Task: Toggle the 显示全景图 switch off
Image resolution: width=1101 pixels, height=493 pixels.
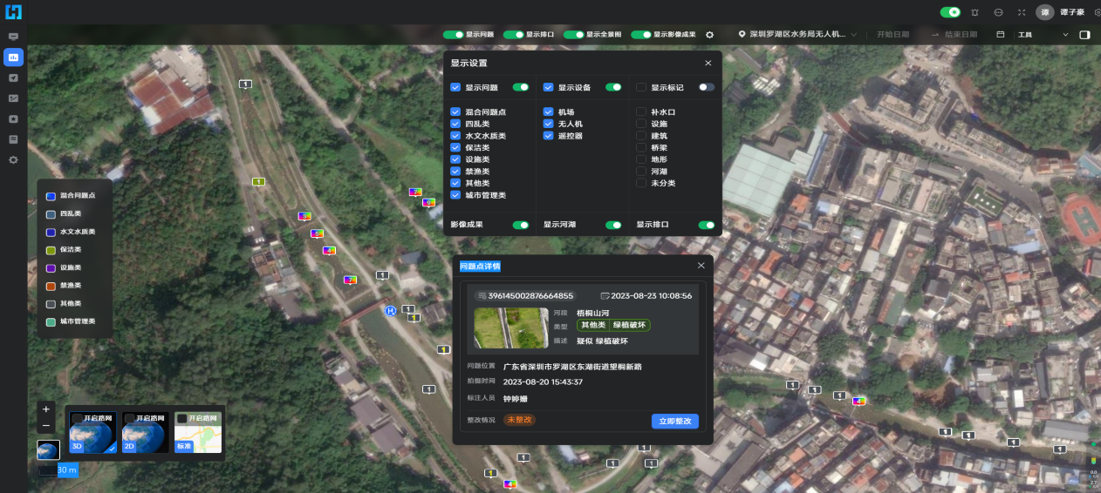Action: (x=572, y=35)
